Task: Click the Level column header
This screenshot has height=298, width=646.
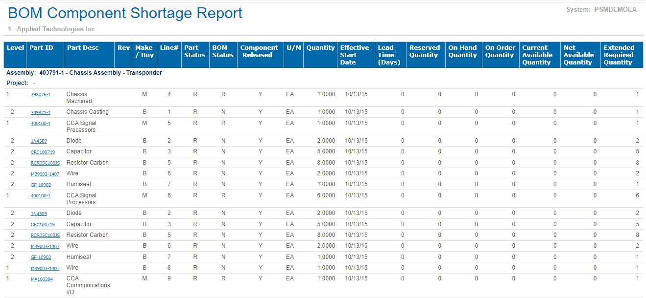Action: pos(15,48)
